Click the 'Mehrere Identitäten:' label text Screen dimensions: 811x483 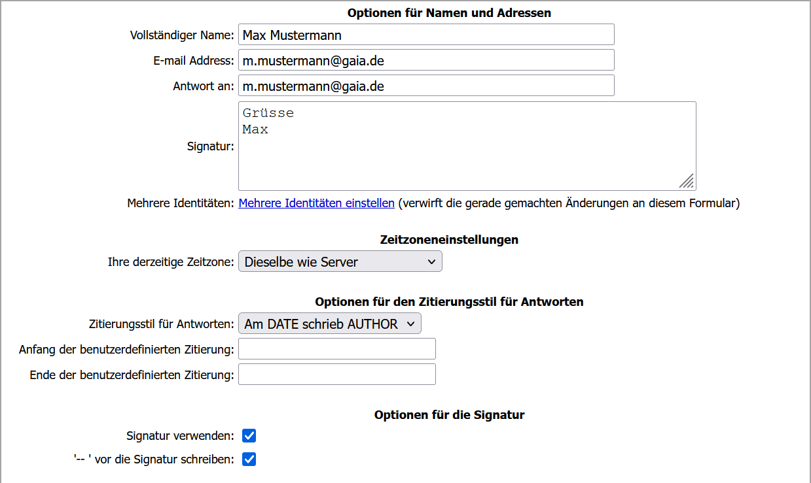tap(180, 203)
